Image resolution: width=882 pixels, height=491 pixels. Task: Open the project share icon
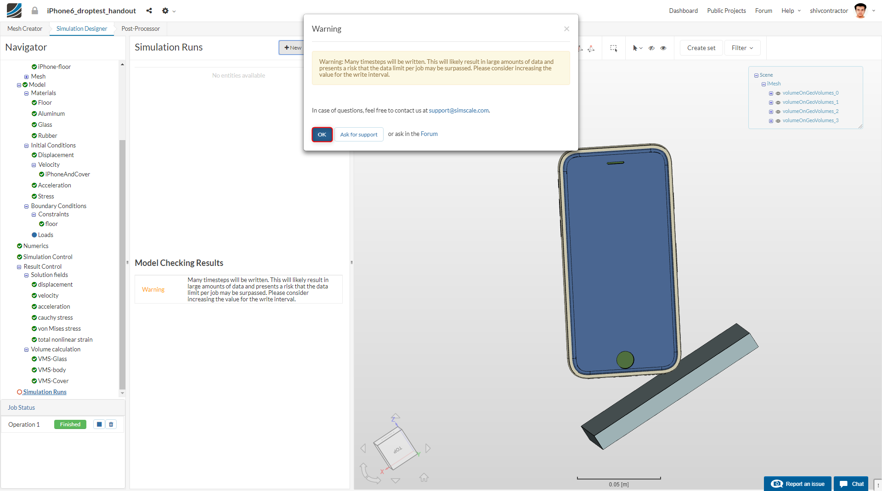(x=149, y=11)
